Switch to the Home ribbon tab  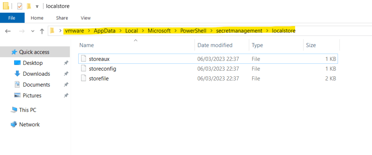pos(37,18)
